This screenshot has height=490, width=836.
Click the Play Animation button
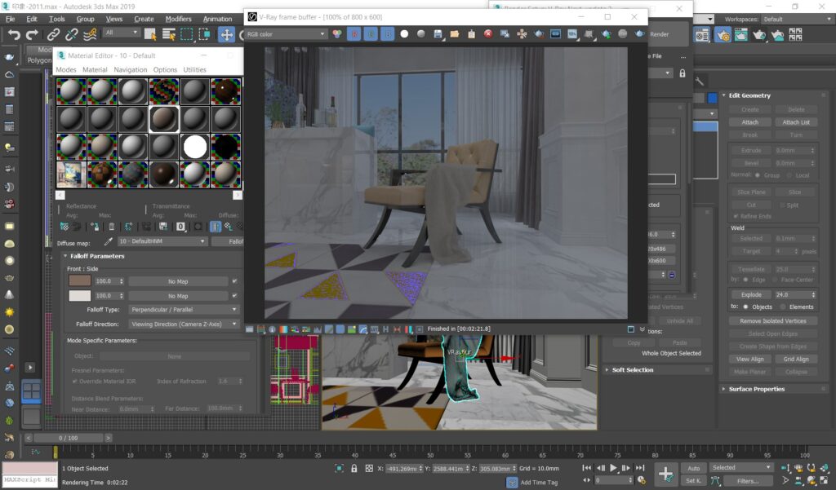point(613,468)
